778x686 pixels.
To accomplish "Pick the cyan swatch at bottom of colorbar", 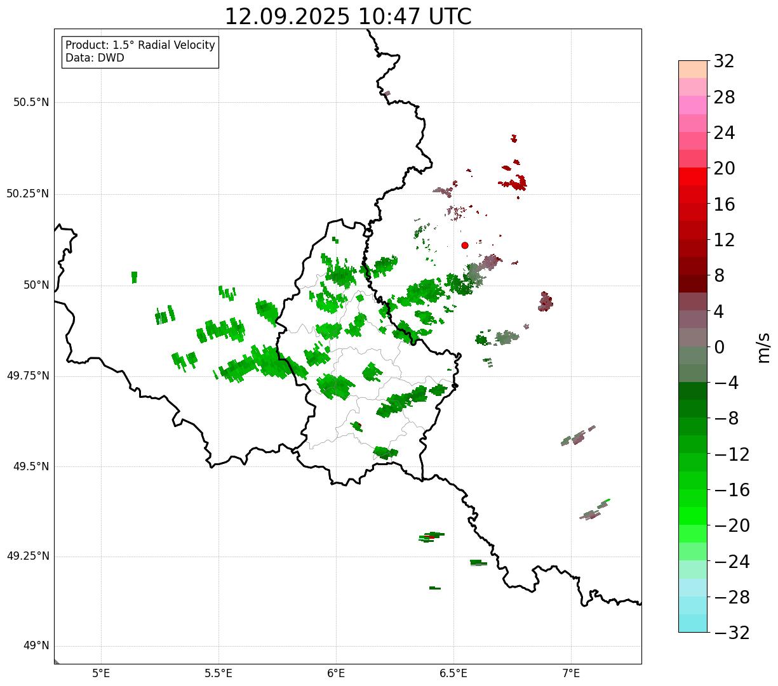I will click(x=693, y=623).
